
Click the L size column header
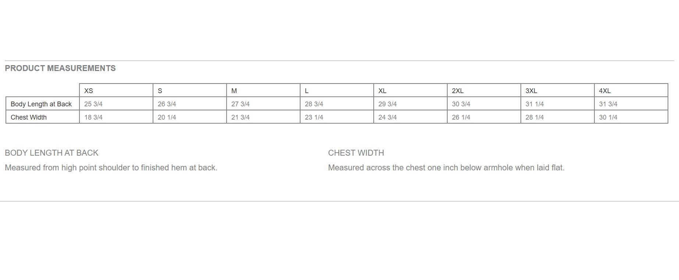tap(307, 91)
